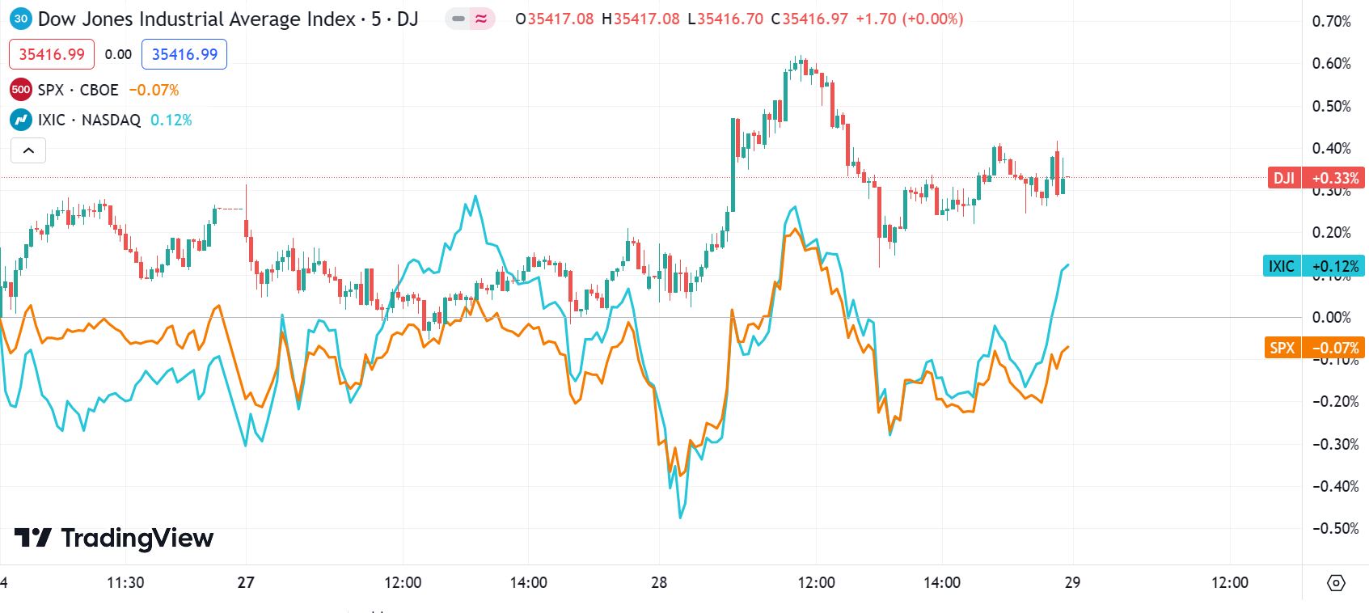Image resolution: width=1369 pixels, height=613 pixels.
Task: Collapse the legend with the chevron-up button
Action: [28, 150]
